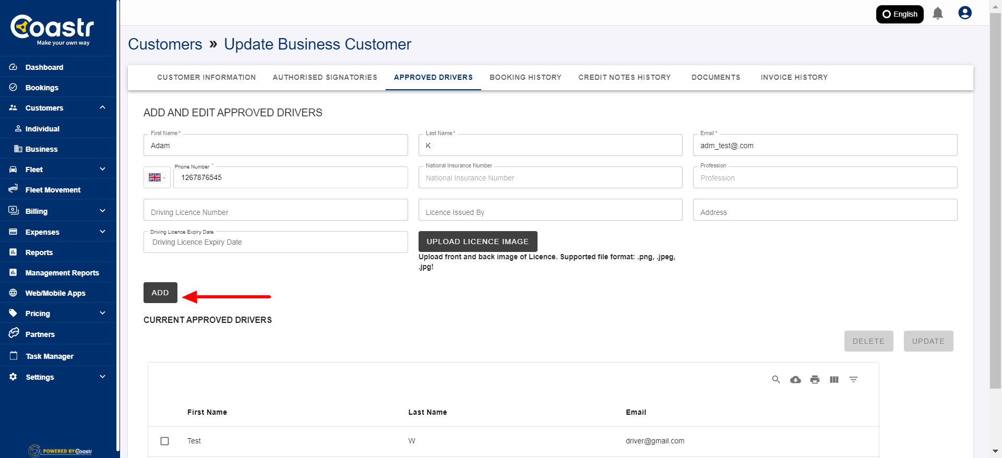Click the print table icon
1002x458 pixels.
tap(815, 380)
